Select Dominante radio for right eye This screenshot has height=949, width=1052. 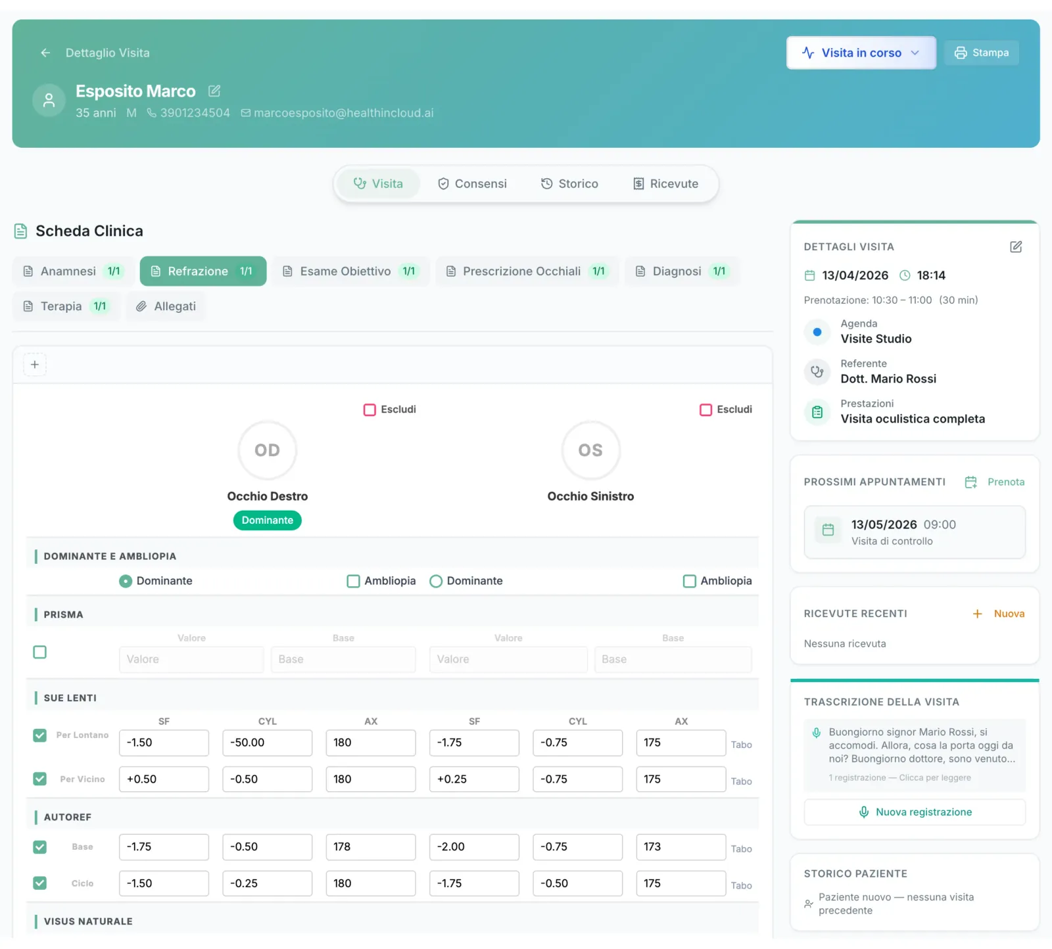(x=126, y=581)
